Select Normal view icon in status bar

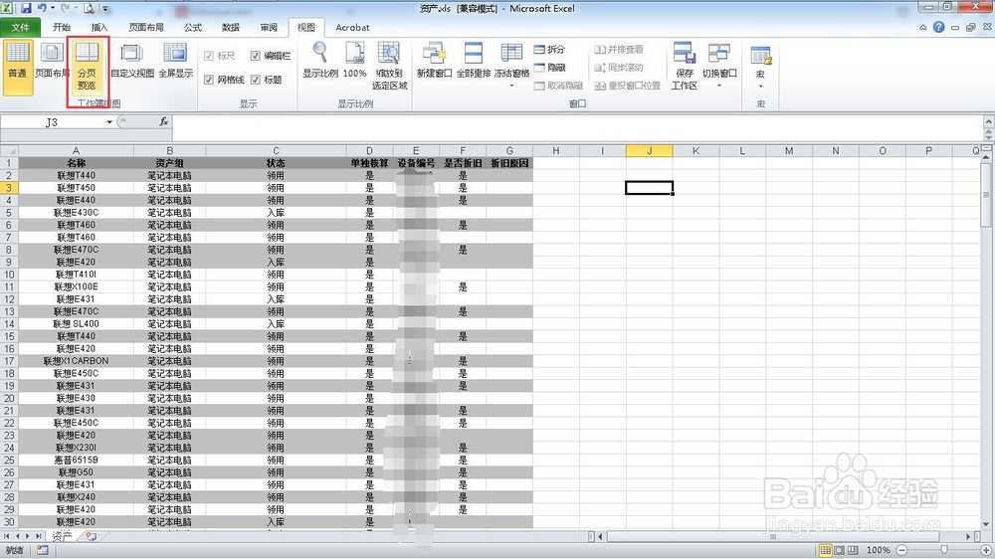(826, 550)
